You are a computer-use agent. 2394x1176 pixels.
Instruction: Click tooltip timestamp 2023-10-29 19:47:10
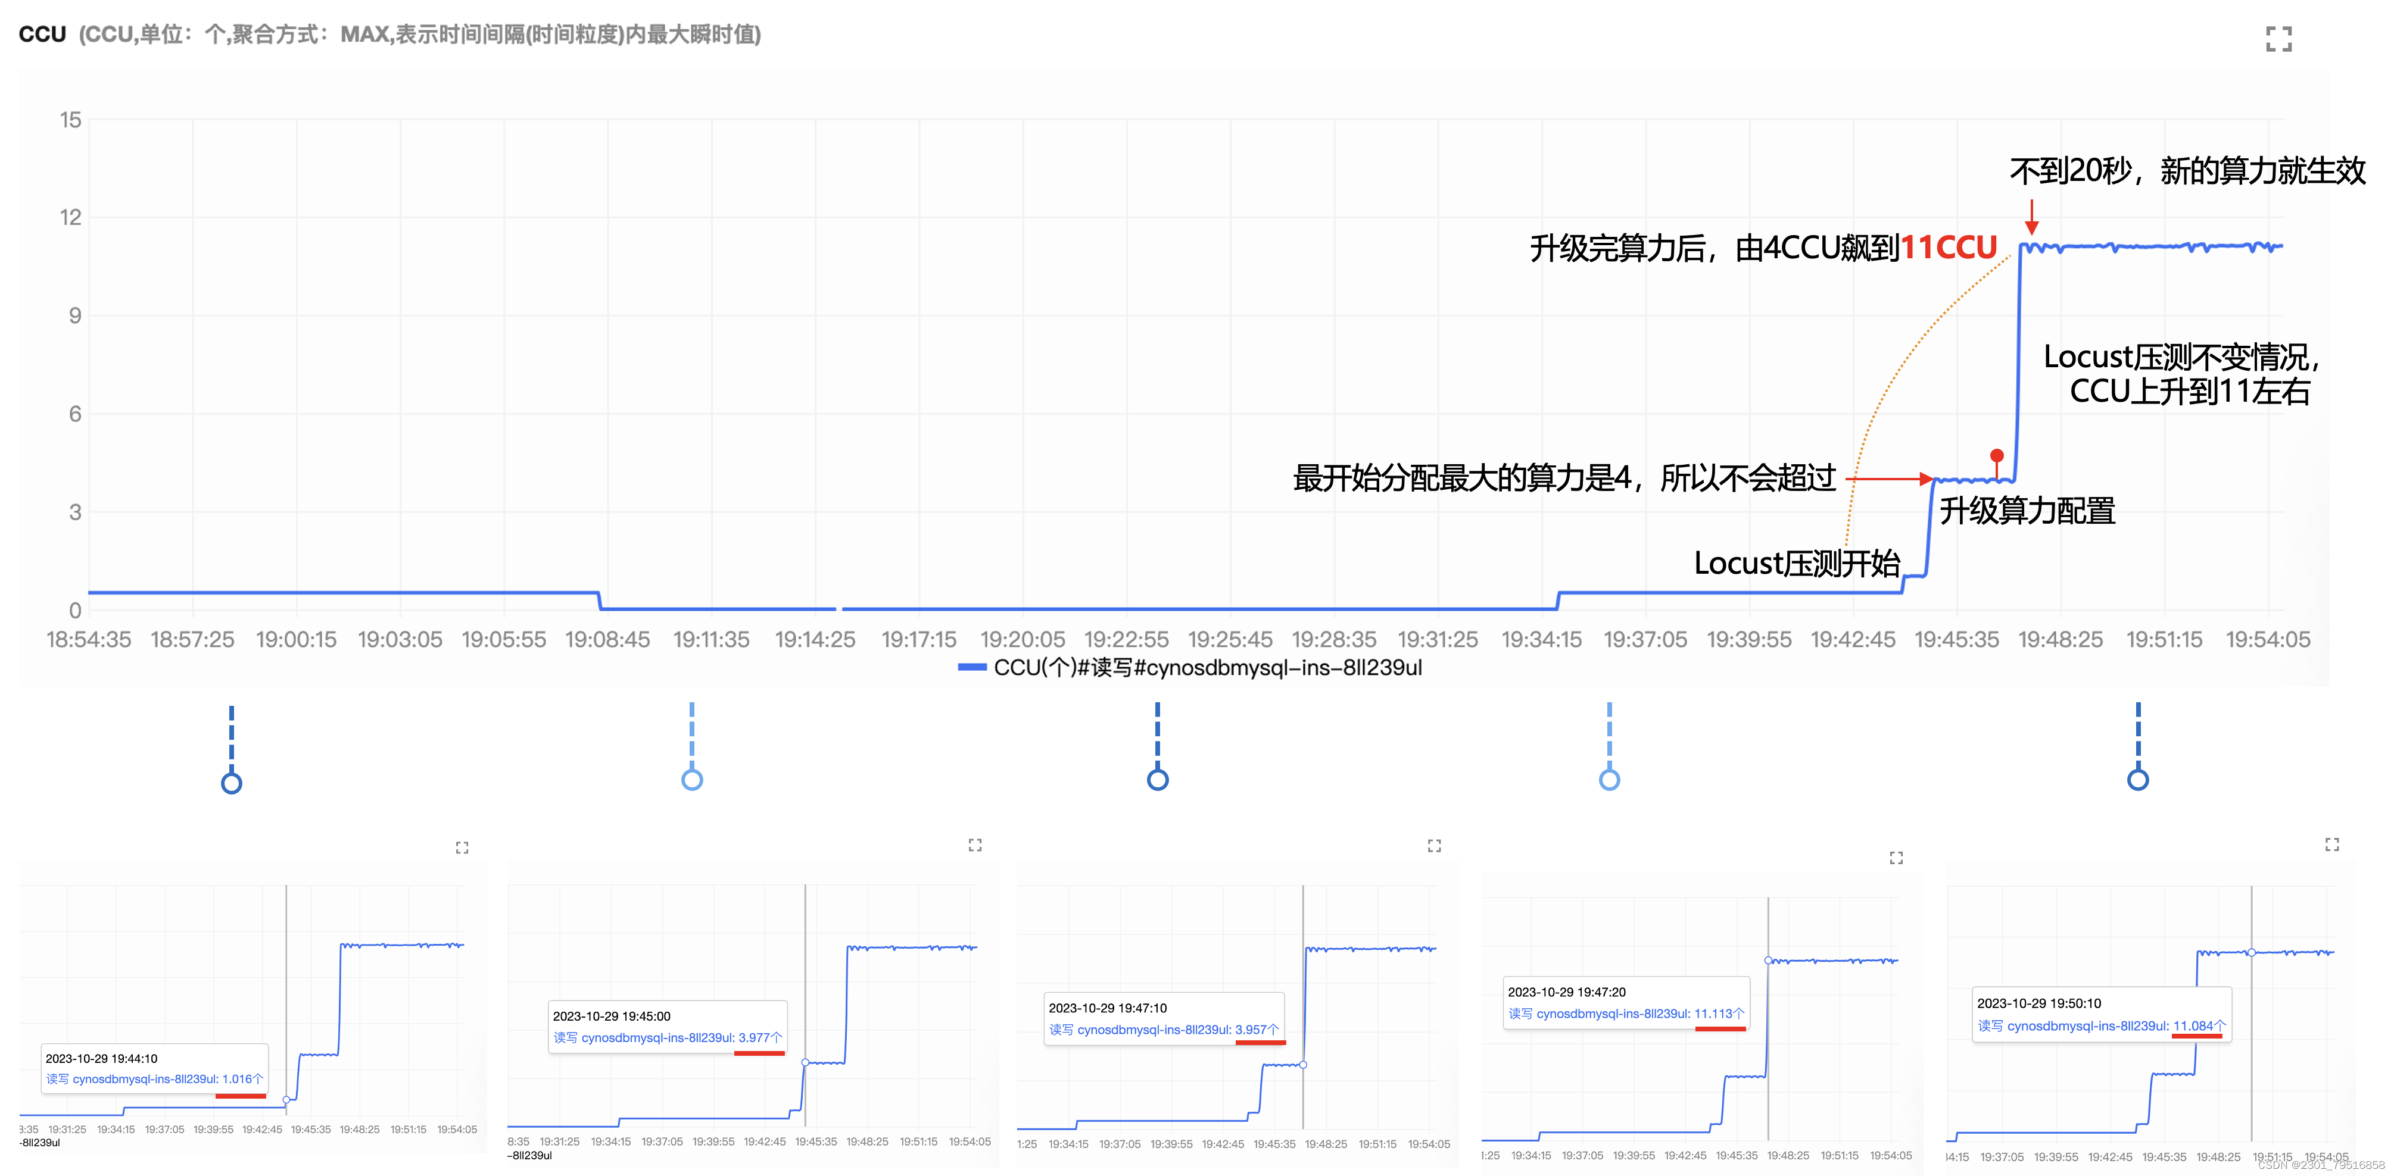tap(1108, 1008)
